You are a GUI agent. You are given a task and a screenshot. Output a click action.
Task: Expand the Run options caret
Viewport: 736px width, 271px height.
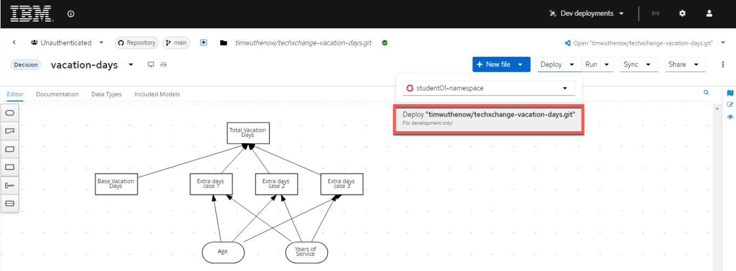[x=607, y=64]
